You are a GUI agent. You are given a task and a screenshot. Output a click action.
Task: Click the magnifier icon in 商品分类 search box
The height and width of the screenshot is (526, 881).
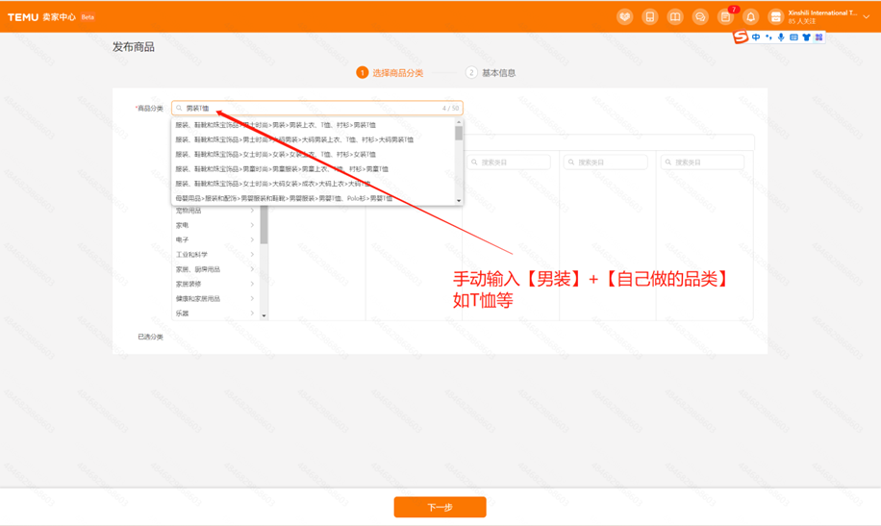[x=179, y=108]
